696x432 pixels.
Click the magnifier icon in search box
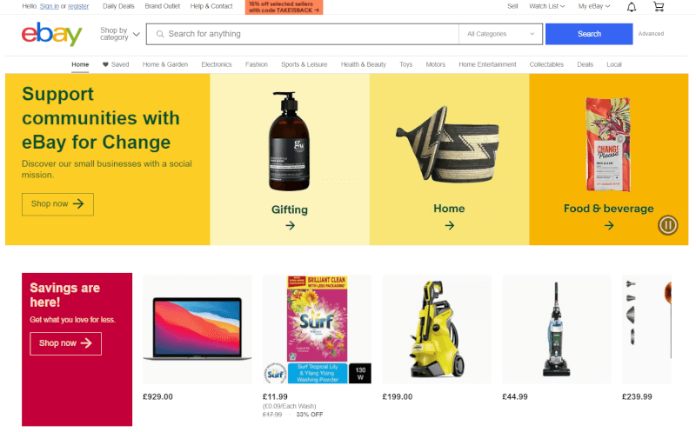click(160, 34)
